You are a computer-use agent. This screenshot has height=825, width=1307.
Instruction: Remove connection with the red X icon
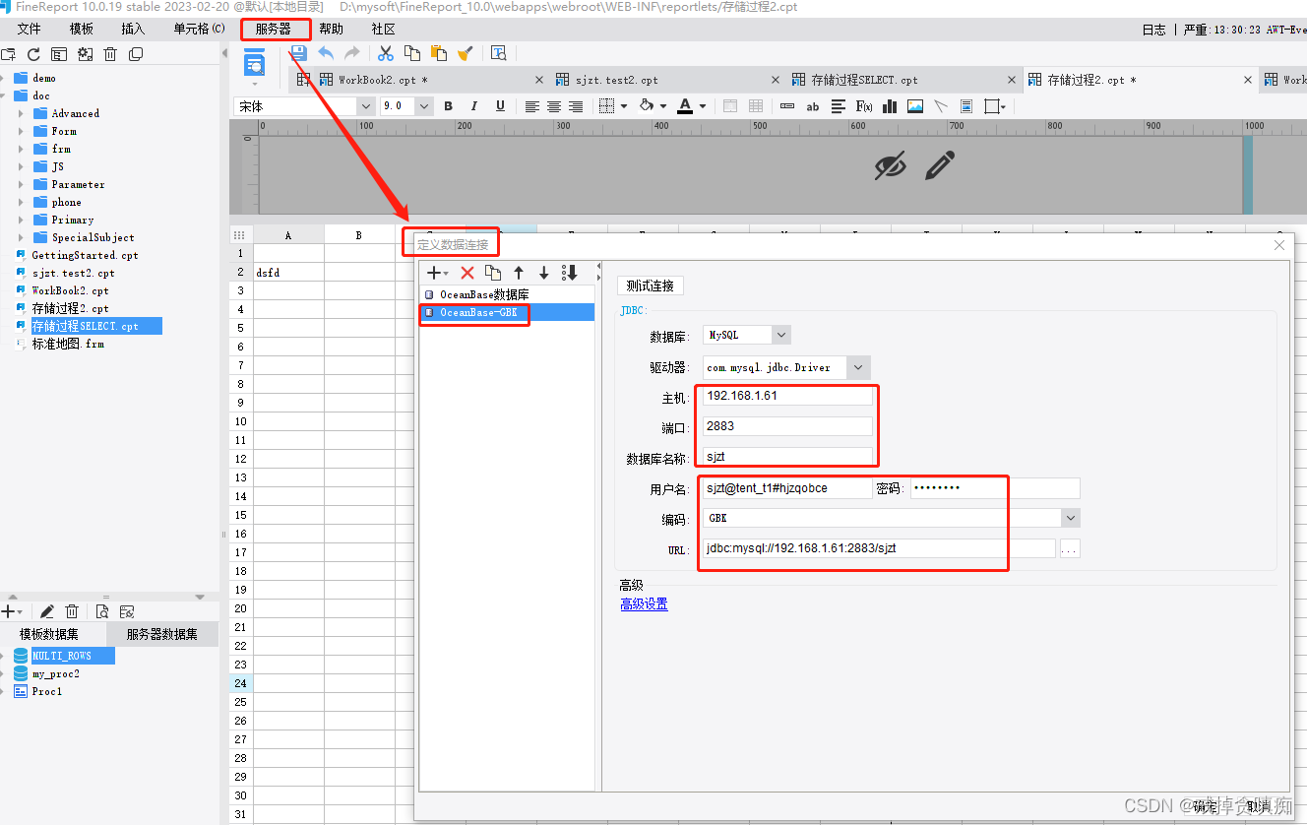467,273
